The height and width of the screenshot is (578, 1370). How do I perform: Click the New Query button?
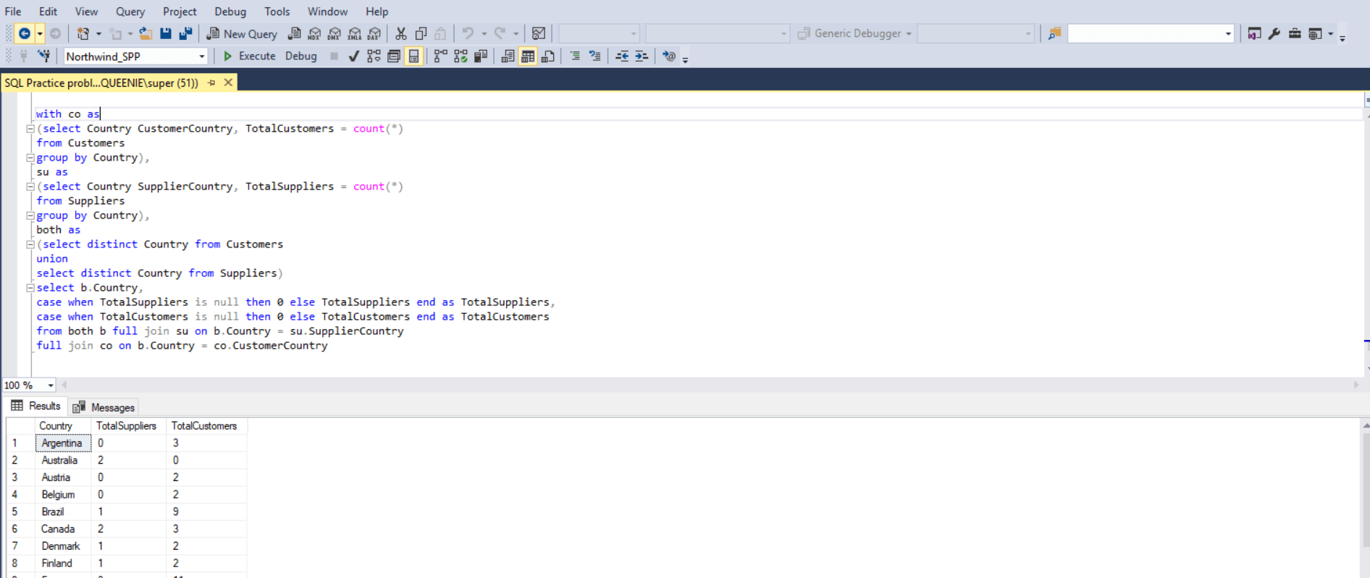pyautogui.click(x=242, y=33)
